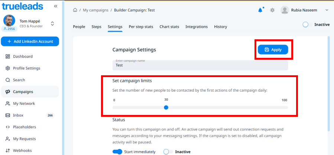Expand Tom Happé account switcher
Viewport: 334px width, 155px height.
pyautogui.click(x=52, y=23)
